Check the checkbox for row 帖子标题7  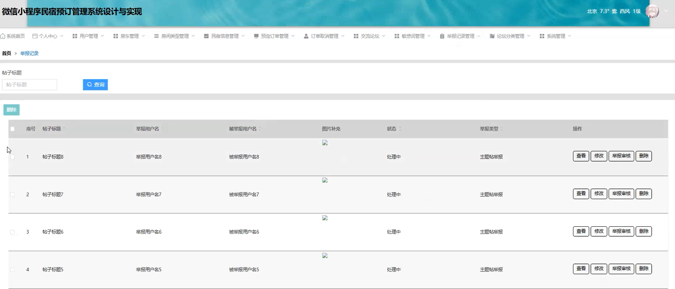pos(12,194)
